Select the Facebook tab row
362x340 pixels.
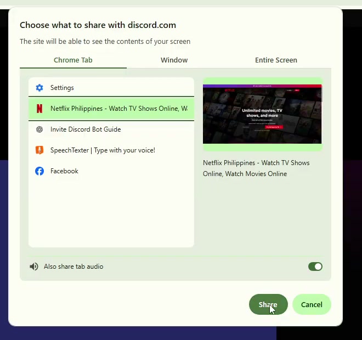coord(111,171)
